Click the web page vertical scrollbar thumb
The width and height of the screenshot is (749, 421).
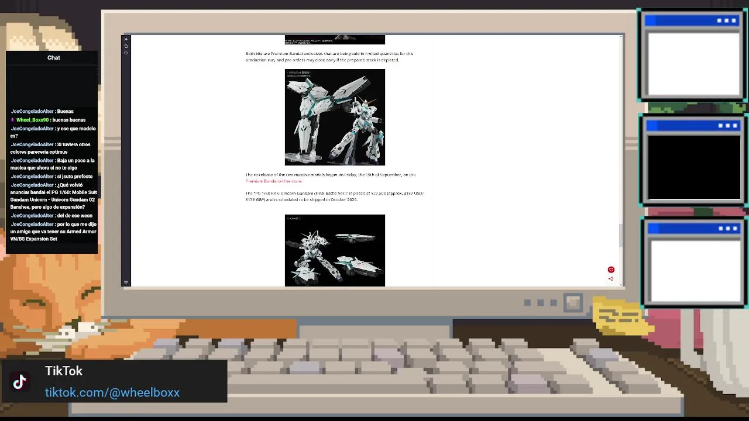point(621,235)
